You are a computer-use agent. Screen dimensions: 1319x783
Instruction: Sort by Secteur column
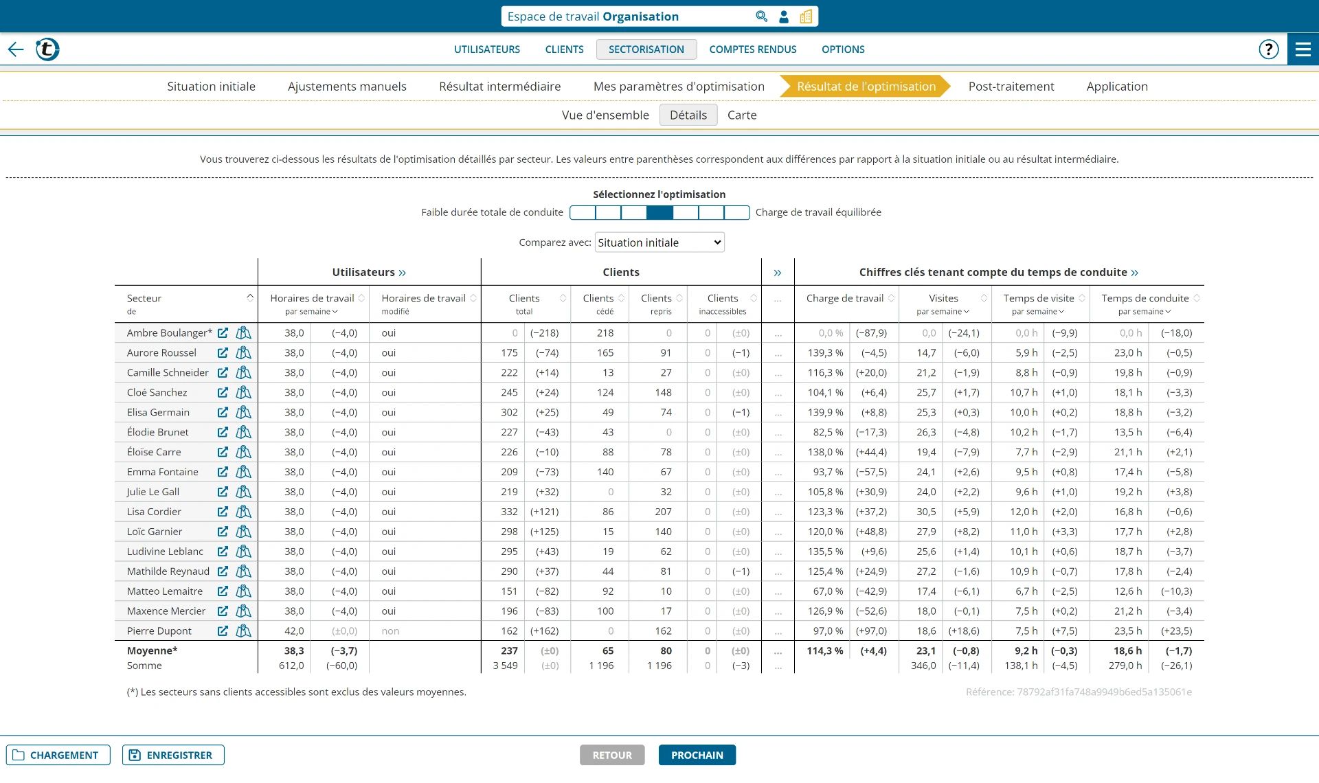tap(250, 298)
